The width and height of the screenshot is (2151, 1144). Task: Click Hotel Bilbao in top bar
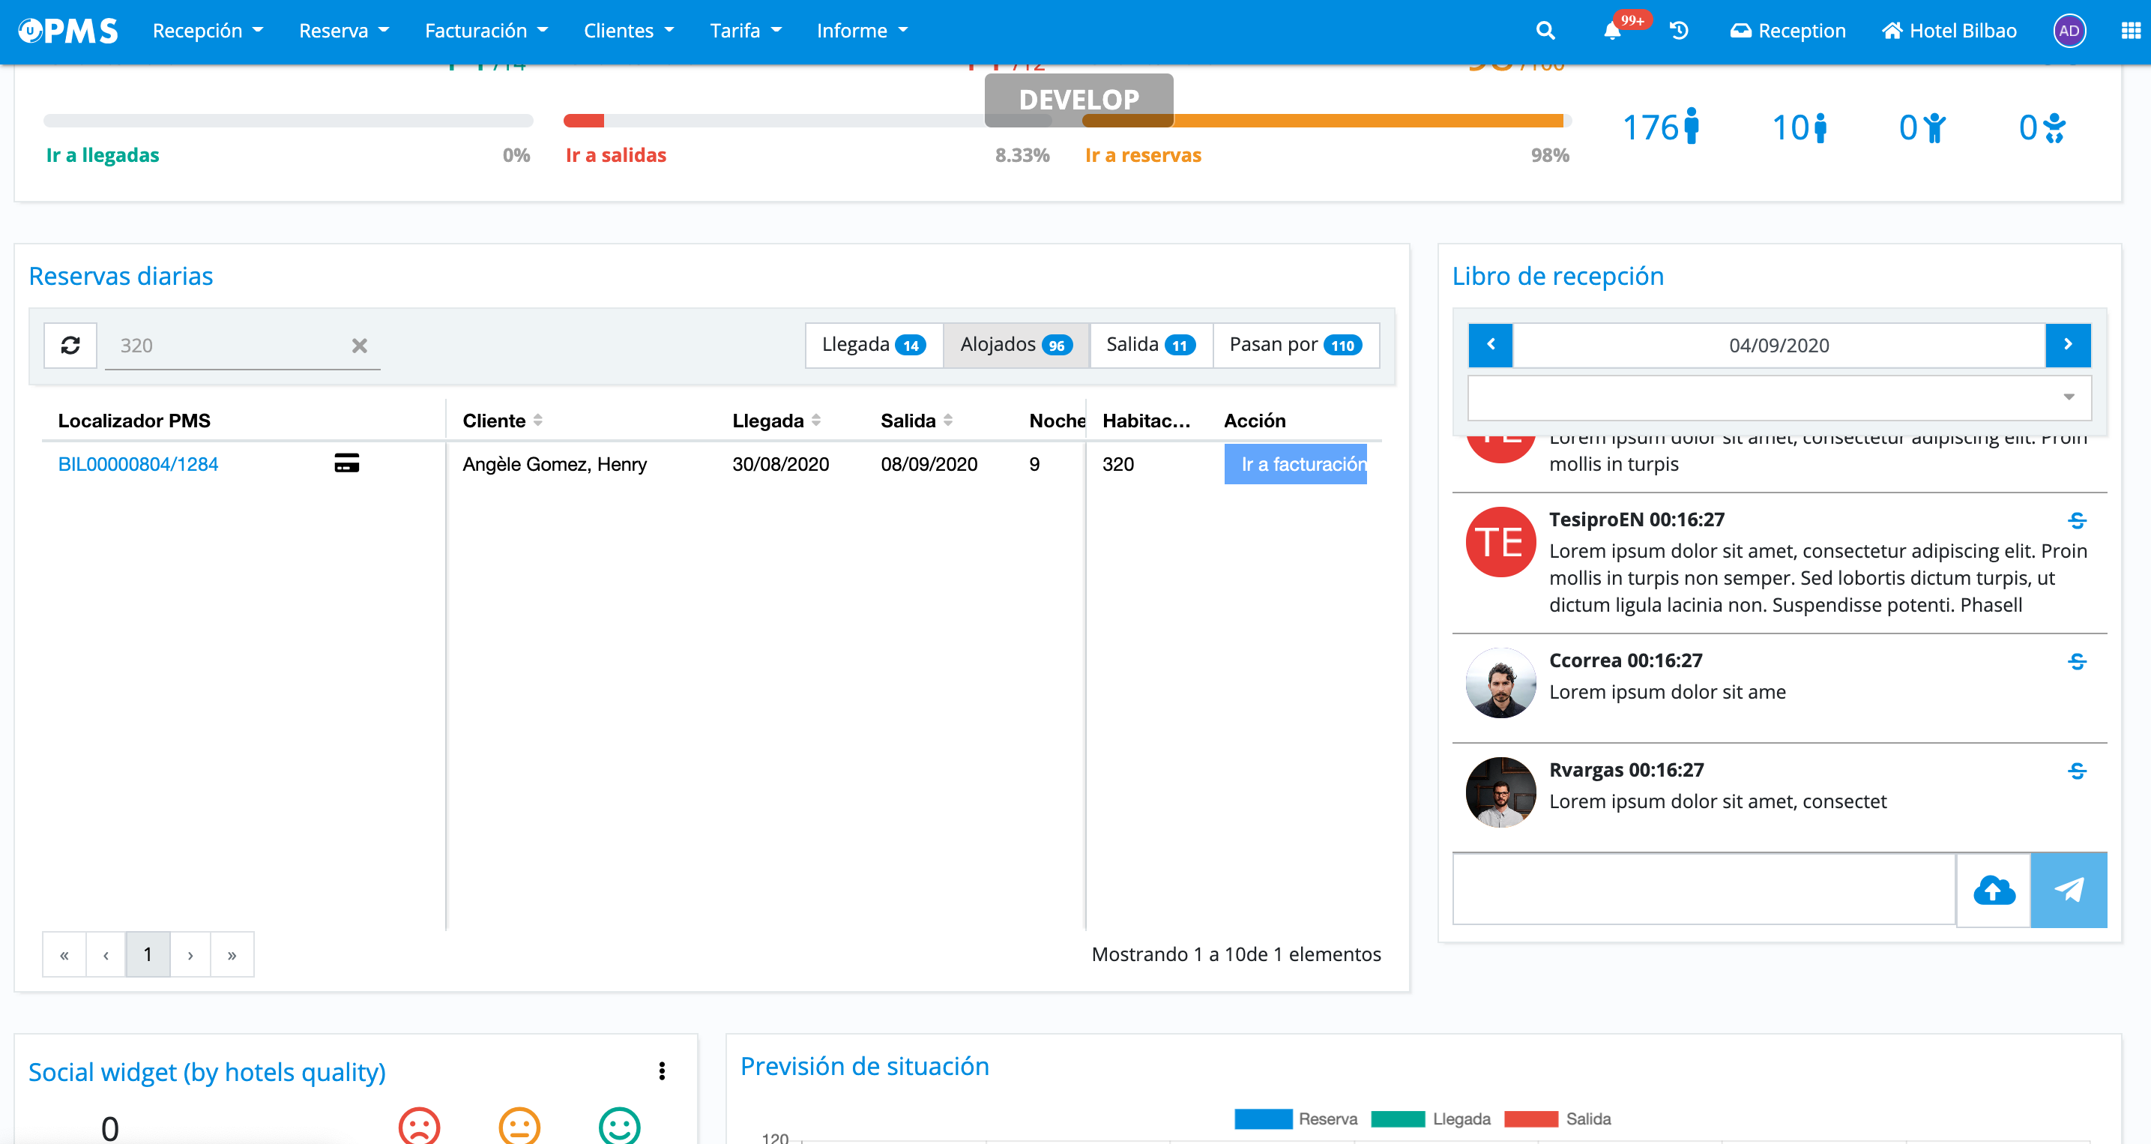[x=1949, y=31]
